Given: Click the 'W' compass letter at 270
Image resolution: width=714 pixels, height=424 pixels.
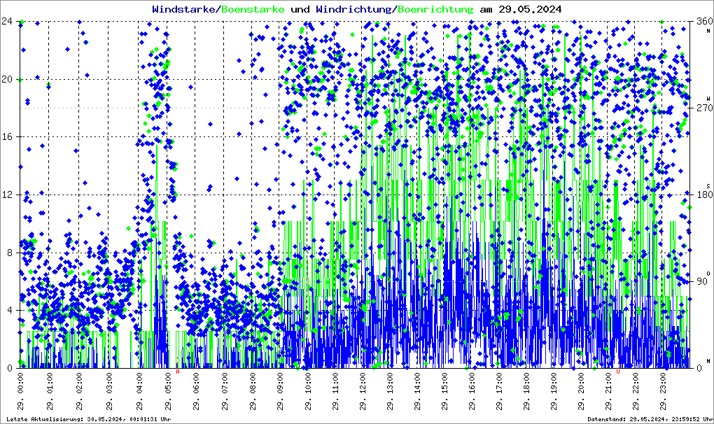Looking at the screenshot, I should click(708, 99).
